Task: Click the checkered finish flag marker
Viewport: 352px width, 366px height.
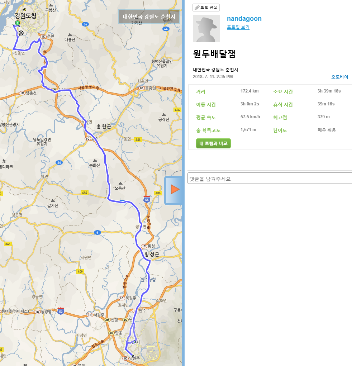Action: click(21, 33)
